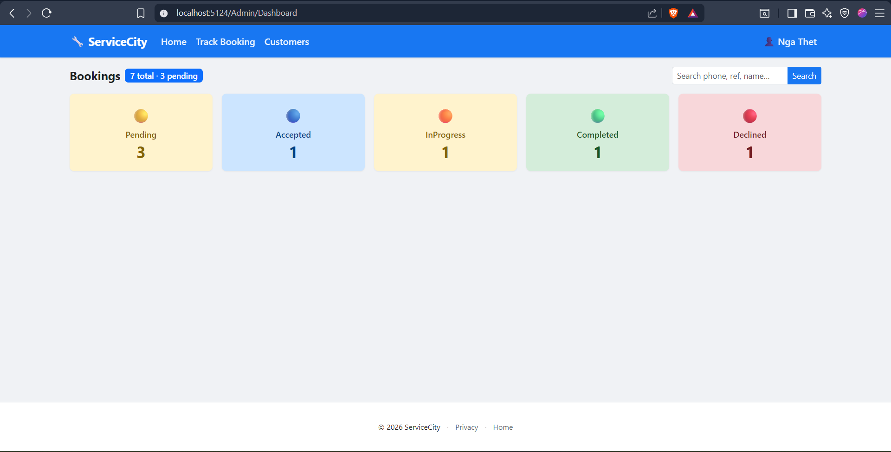Click the Completed card label

click(598, 135)
